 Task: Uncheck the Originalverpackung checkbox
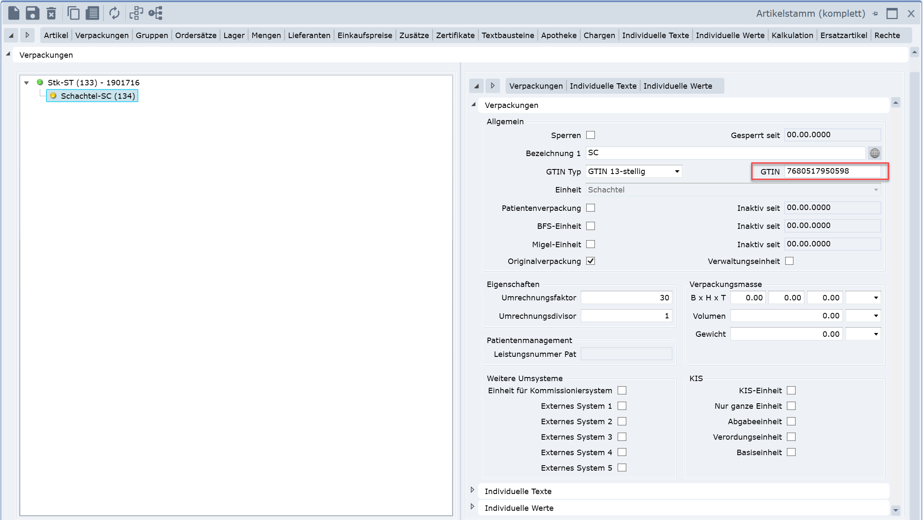(590, 261)
